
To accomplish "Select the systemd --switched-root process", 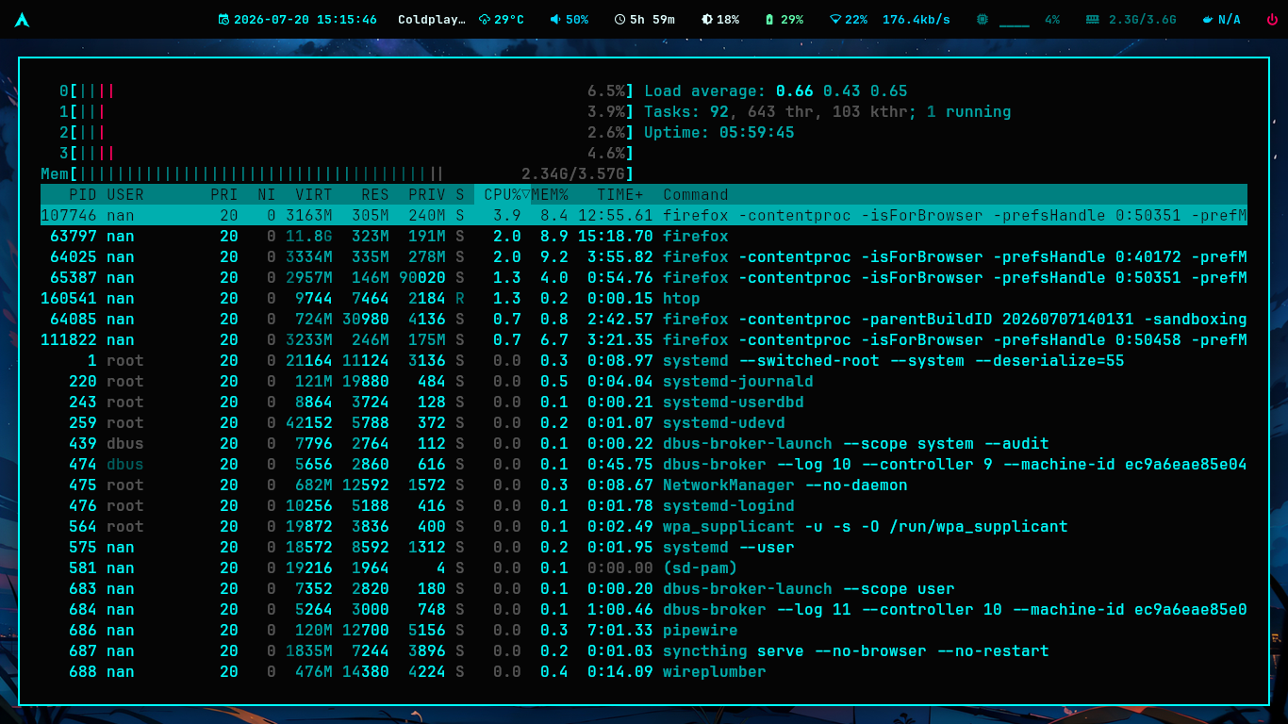I will (644, 360).
